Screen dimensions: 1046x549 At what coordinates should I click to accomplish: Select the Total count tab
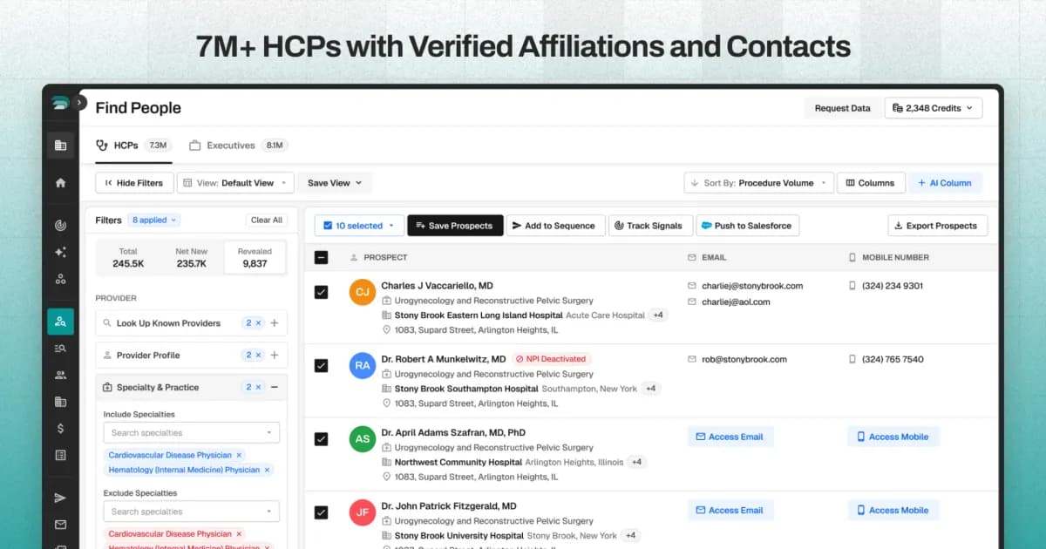point(128,257)
